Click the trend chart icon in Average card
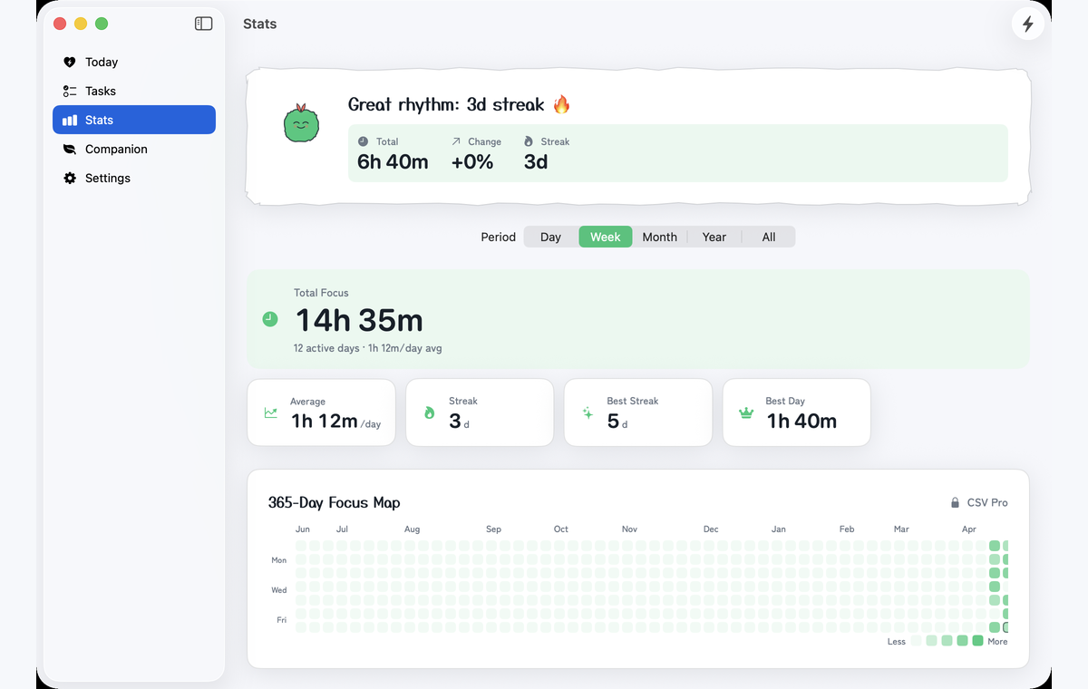Image resolution: width=1088 pixels, height=689 pixels. click(x=271, y=412)
